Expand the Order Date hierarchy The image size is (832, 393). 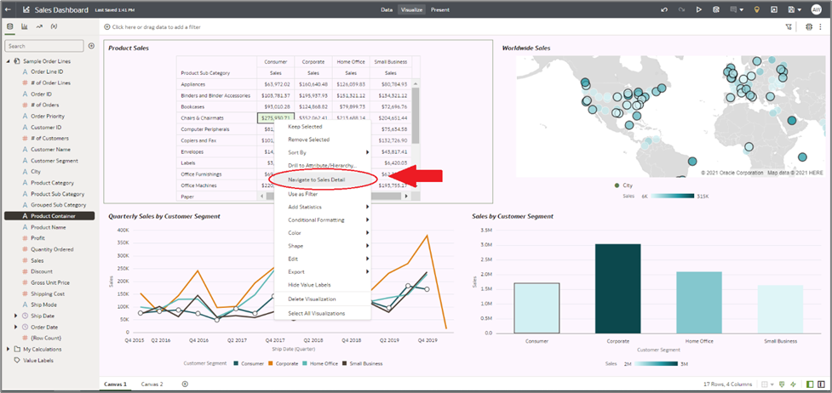coord(16,327)
